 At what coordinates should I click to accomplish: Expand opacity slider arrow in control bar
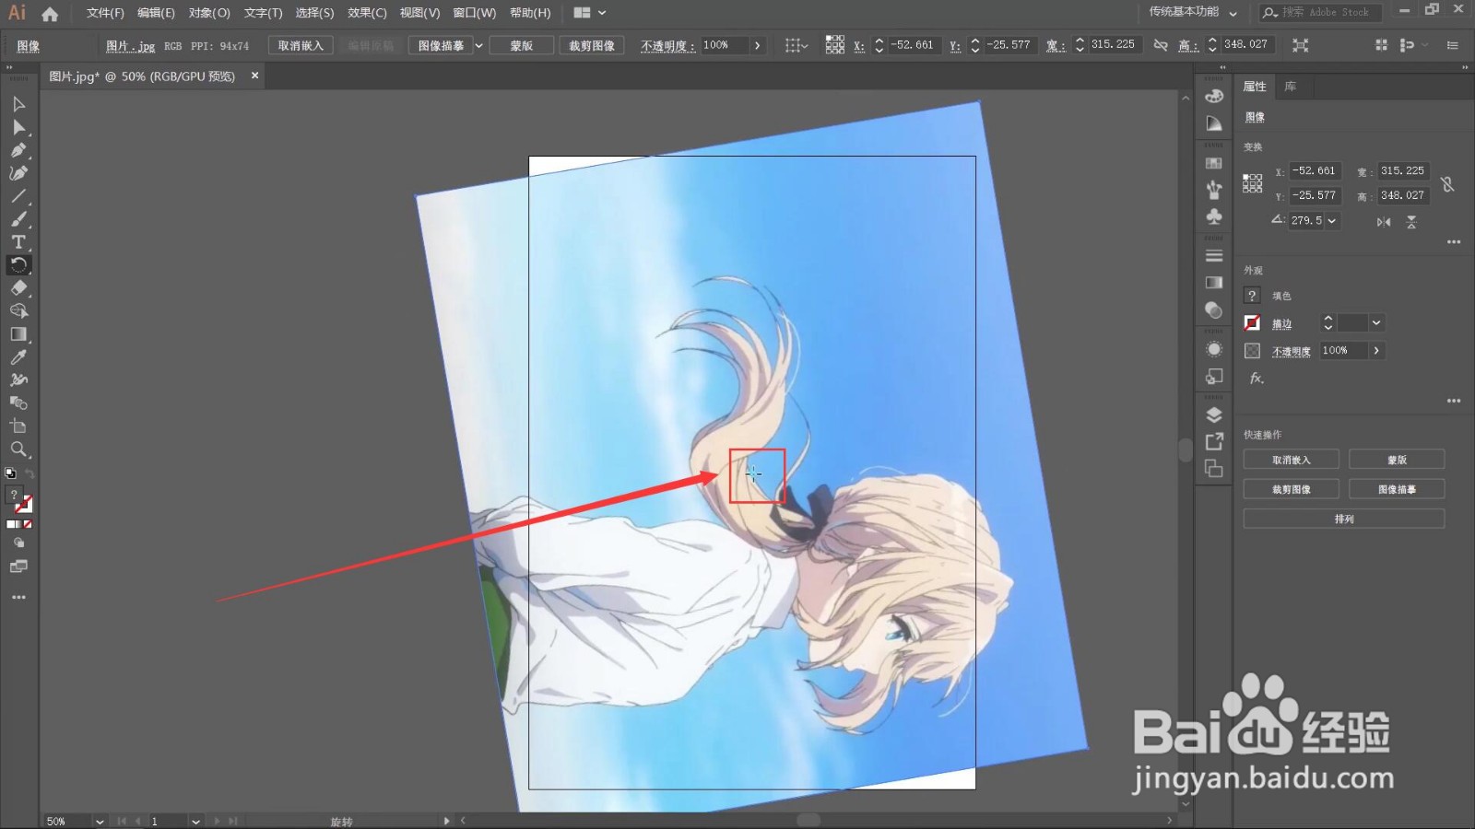[758, 45]
